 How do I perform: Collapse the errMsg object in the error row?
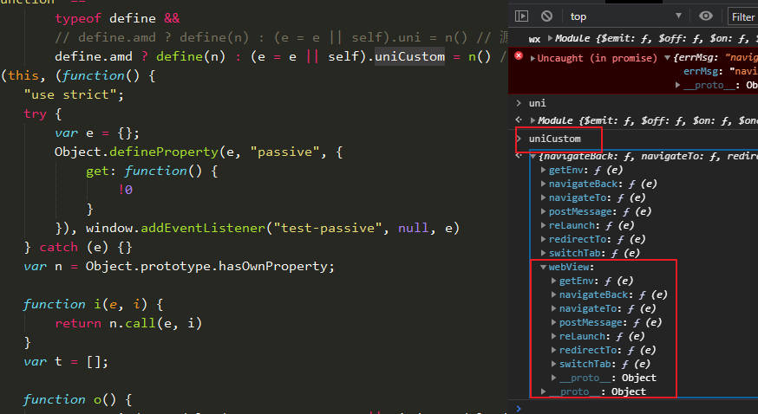click(667, 58)
